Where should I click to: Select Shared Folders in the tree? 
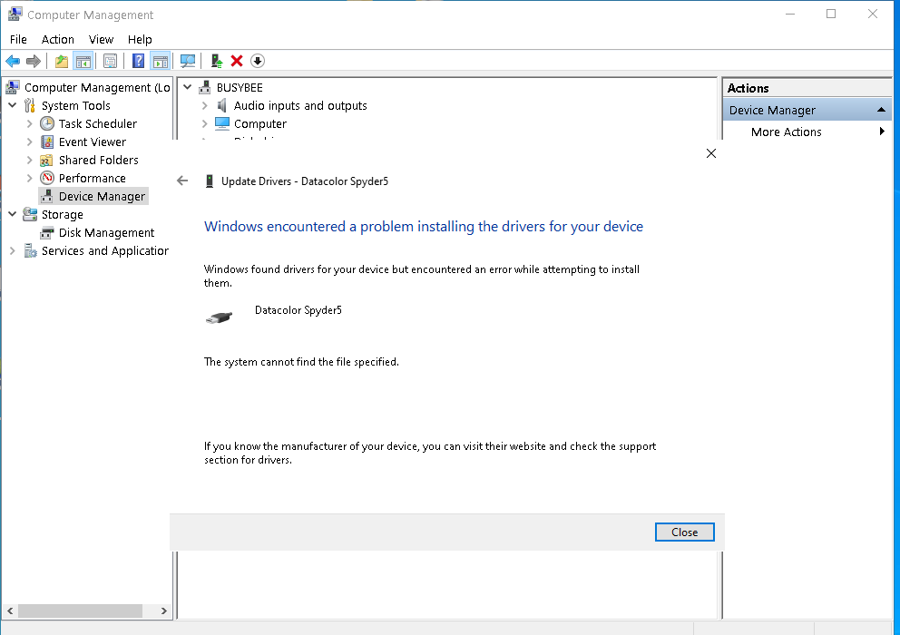click(99, 161)
